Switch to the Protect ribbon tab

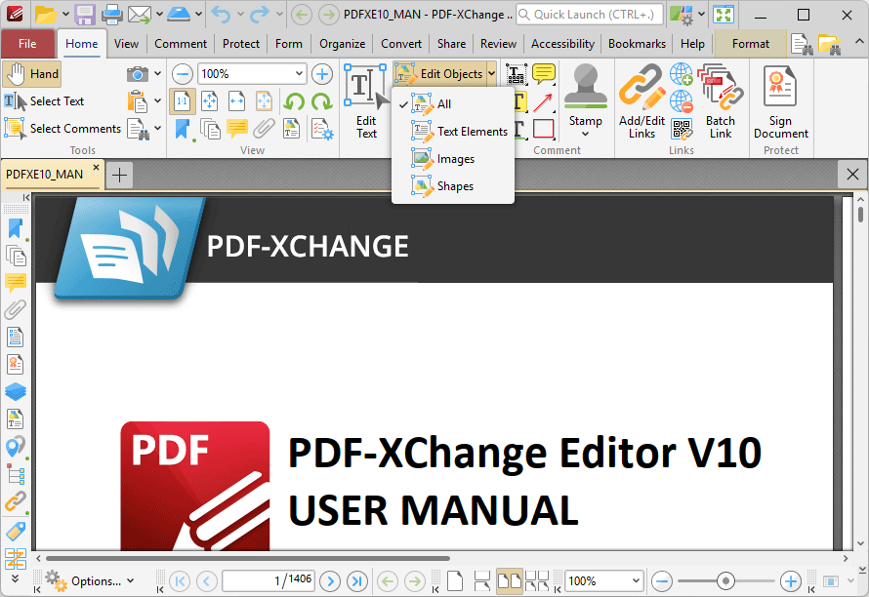click(240, 44)
